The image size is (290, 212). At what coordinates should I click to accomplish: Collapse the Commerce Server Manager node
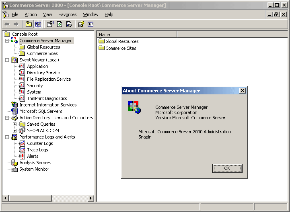point(7,41)
